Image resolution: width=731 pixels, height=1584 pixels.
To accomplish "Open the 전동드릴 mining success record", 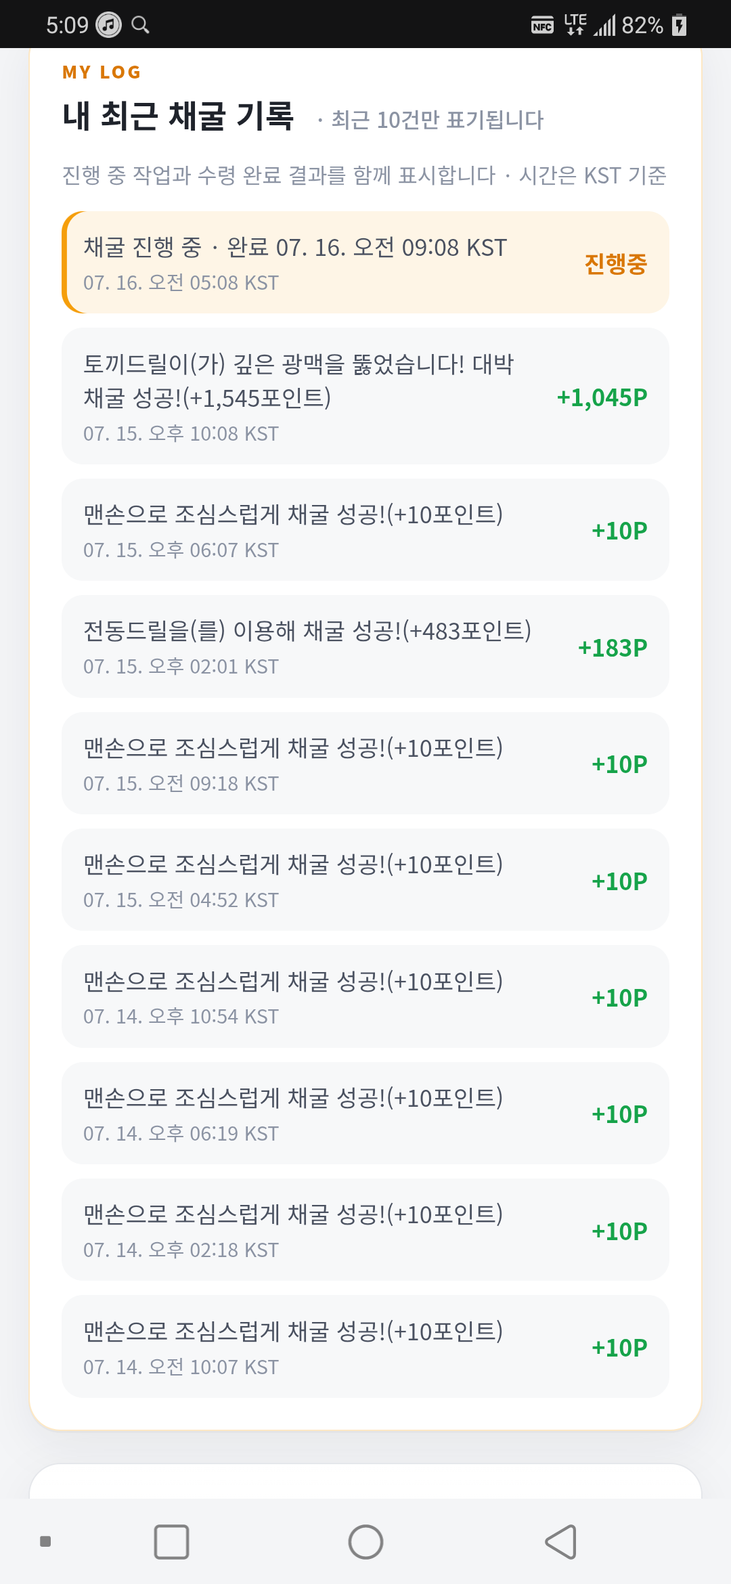I will pos(365,646).
